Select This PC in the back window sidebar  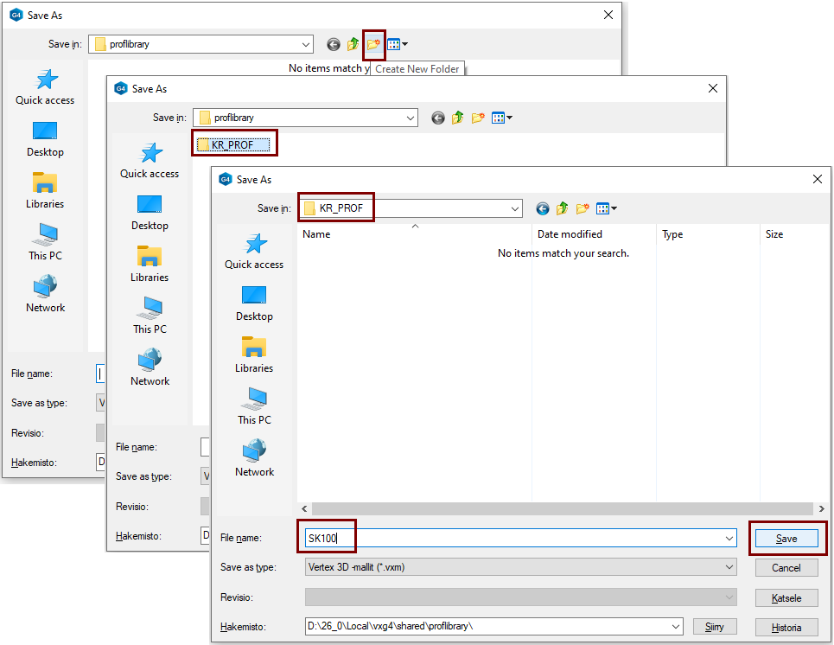coord(45,243)
